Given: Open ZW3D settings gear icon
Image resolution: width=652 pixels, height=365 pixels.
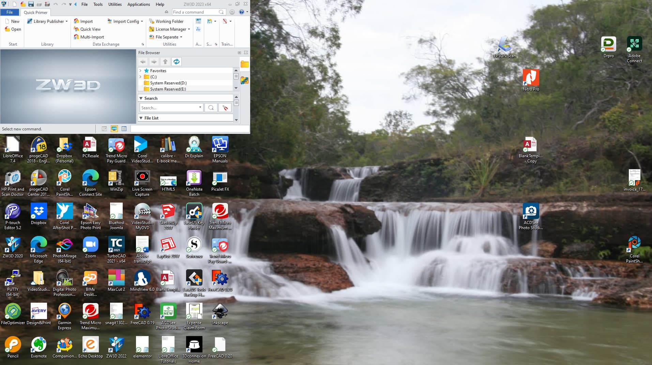Looking at the screenshot, I should [x=232, y=12].
